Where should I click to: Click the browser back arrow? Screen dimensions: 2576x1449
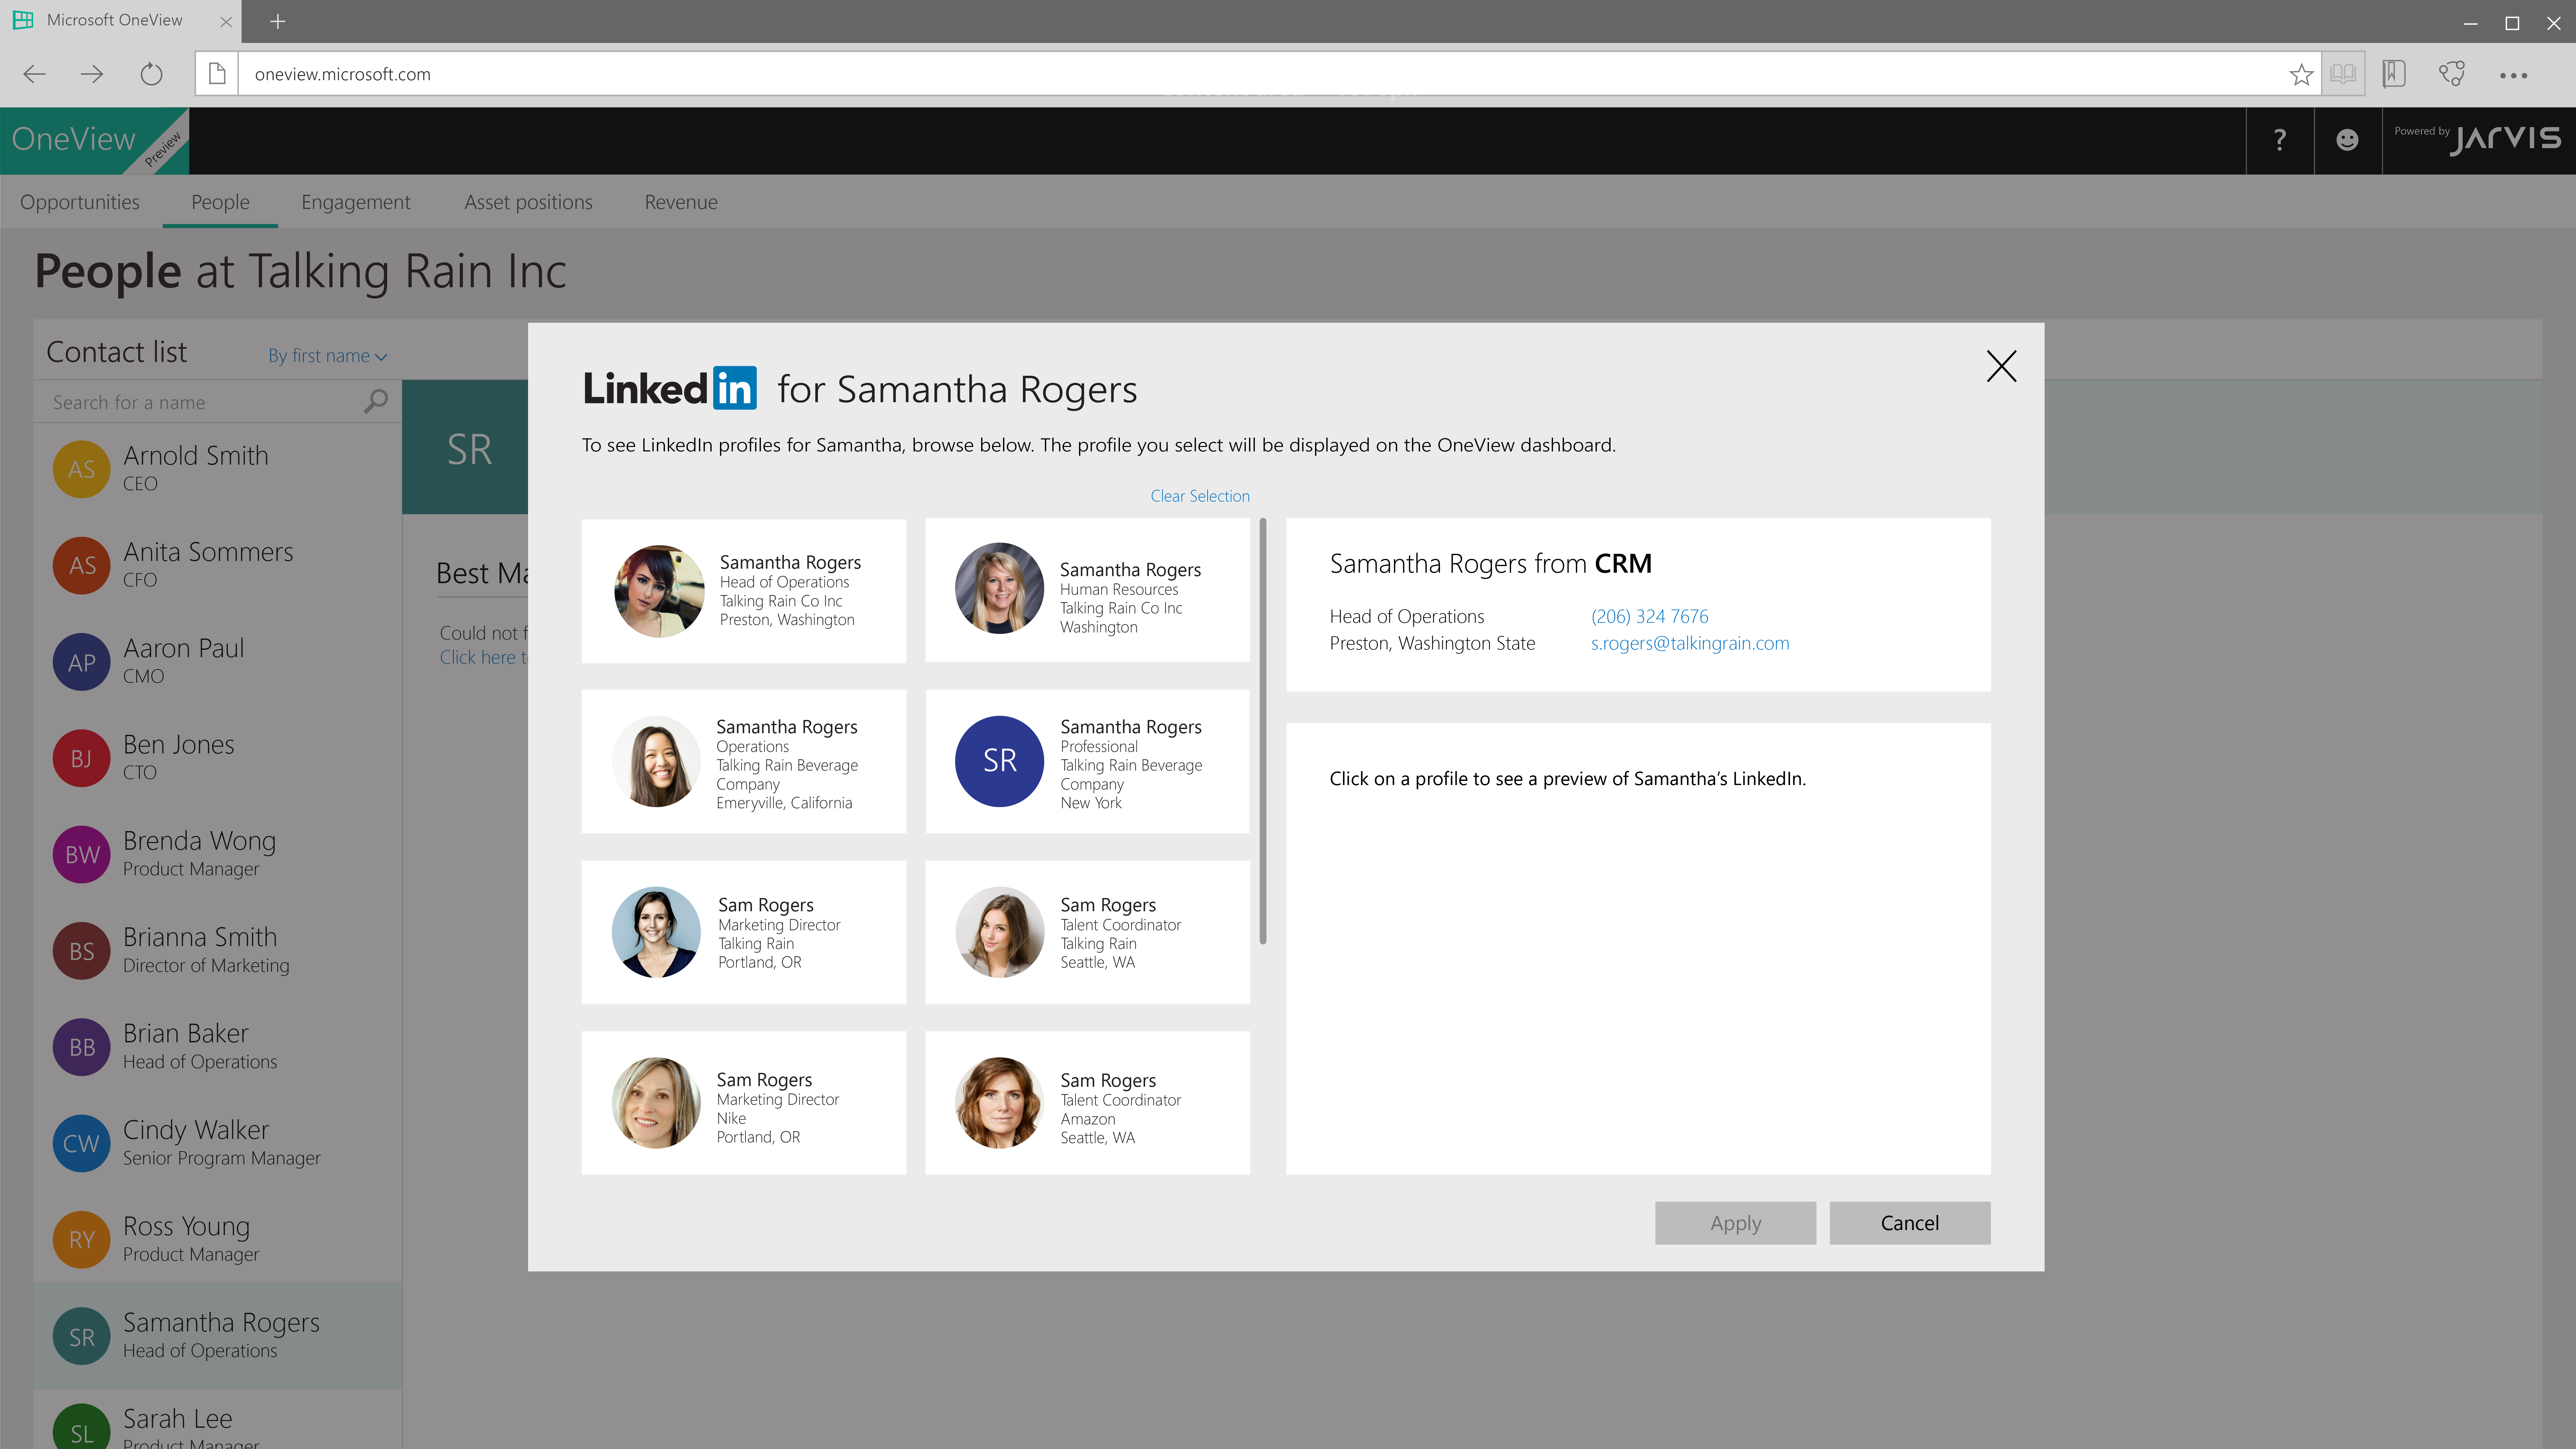34,74
